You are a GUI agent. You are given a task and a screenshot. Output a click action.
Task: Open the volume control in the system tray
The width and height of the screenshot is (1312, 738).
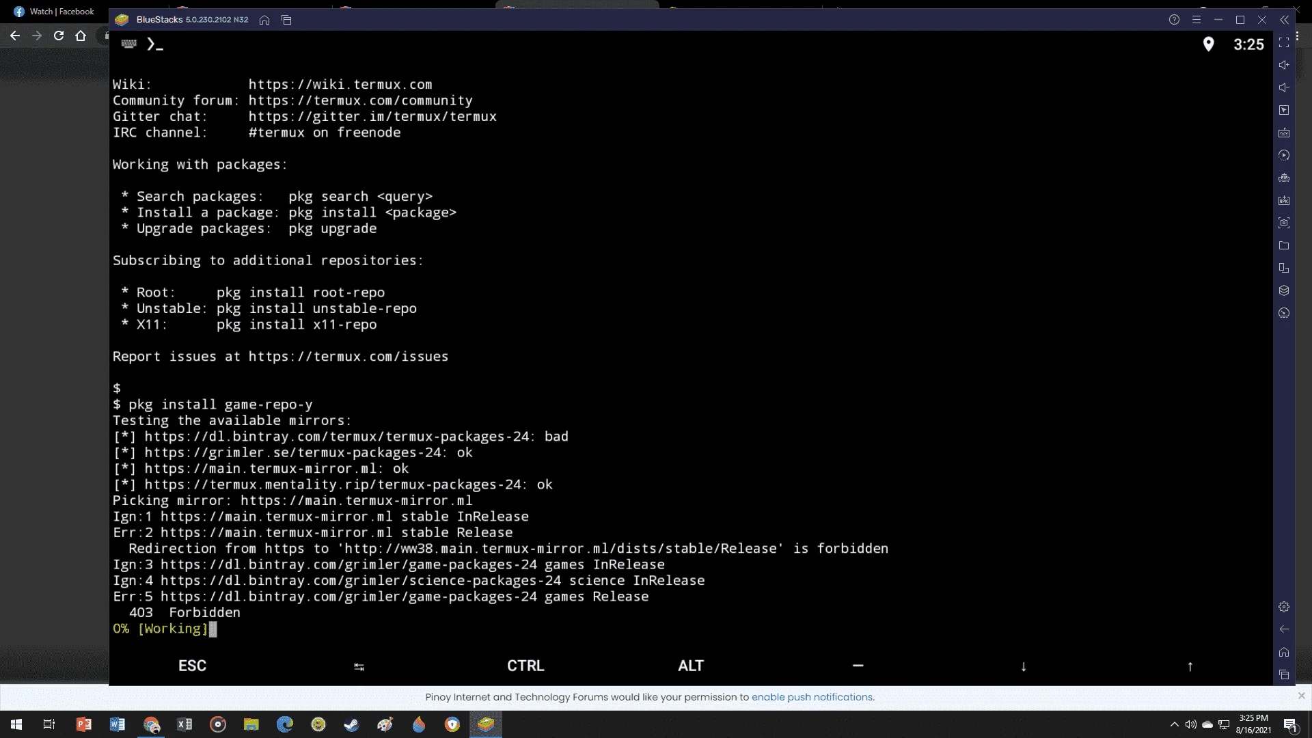point(1191,724)
